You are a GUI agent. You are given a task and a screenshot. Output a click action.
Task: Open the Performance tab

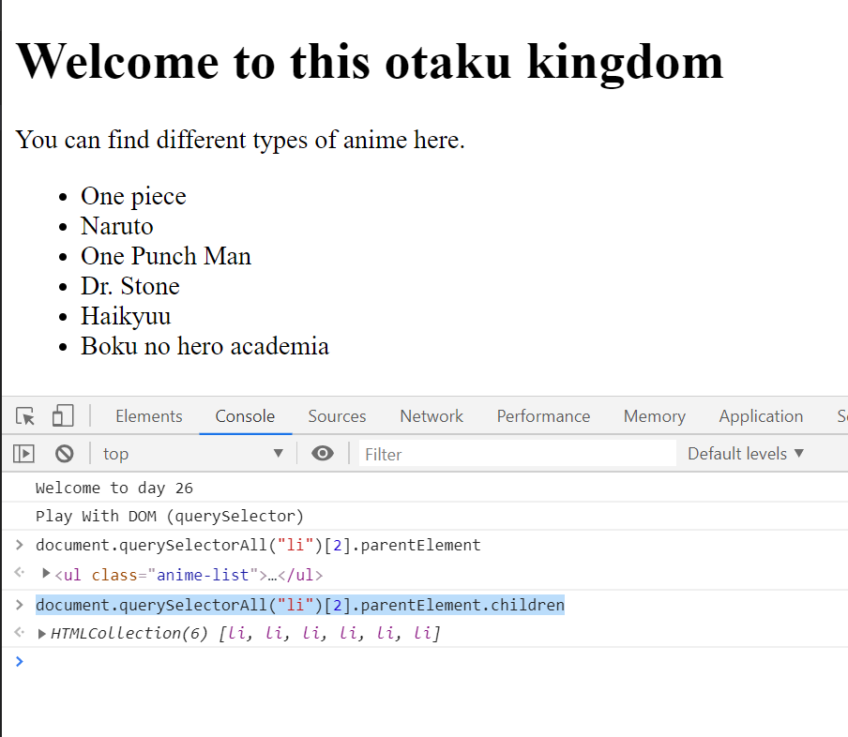coord(543,415)
